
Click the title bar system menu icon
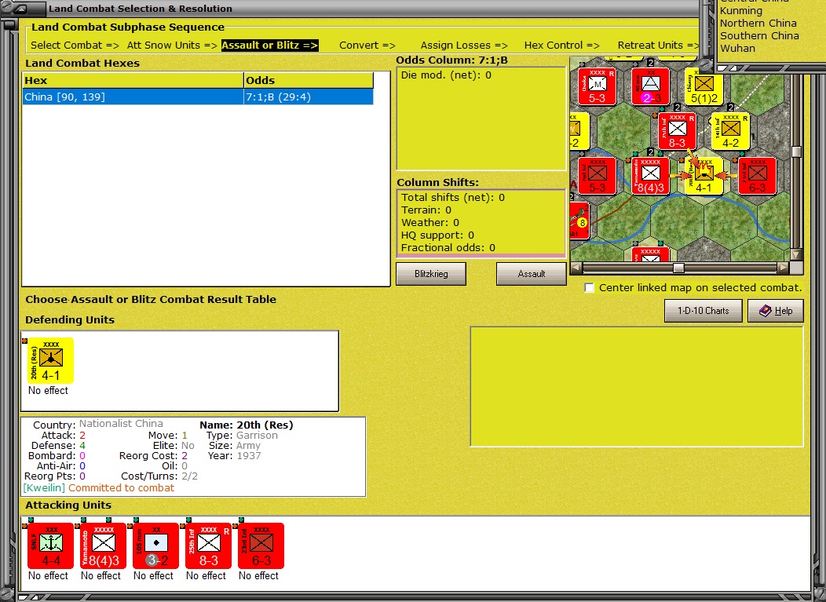pos(19,9)
